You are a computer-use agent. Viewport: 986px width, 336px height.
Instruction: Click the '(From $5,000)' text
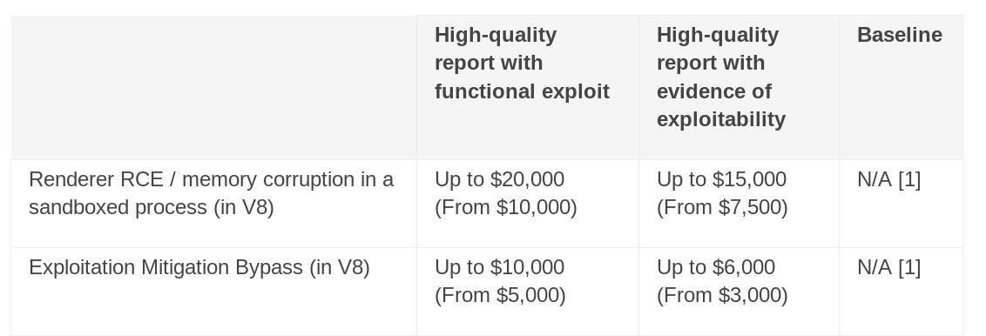[x=500, y=295]
